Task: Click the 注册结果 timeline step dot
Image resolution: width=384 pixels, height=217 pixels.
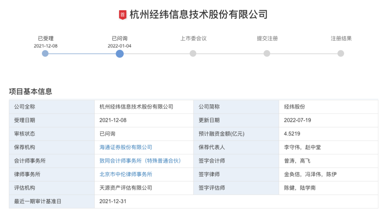Action: point(341,54)
